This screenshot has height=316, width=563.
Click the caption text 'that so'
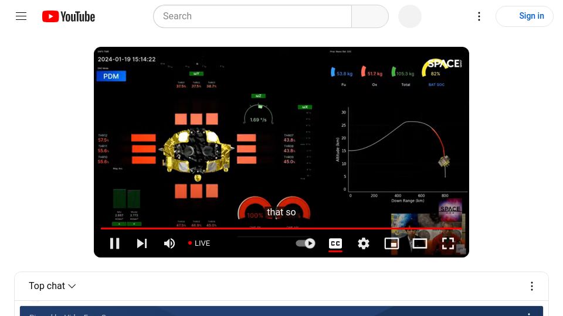pyautogui.click(x=281, y=212)
